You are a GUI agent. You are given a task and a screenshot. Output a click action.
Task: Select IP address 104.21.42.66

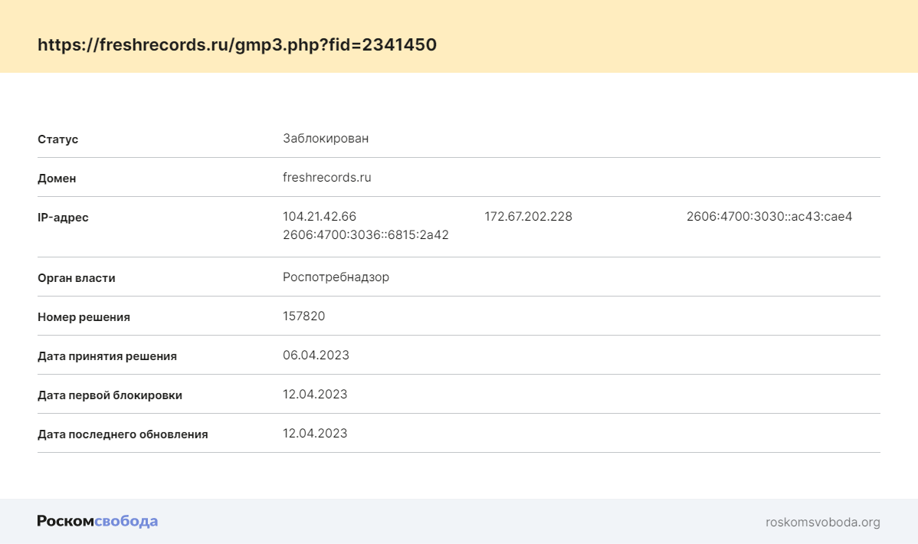[x=320, y=217]
